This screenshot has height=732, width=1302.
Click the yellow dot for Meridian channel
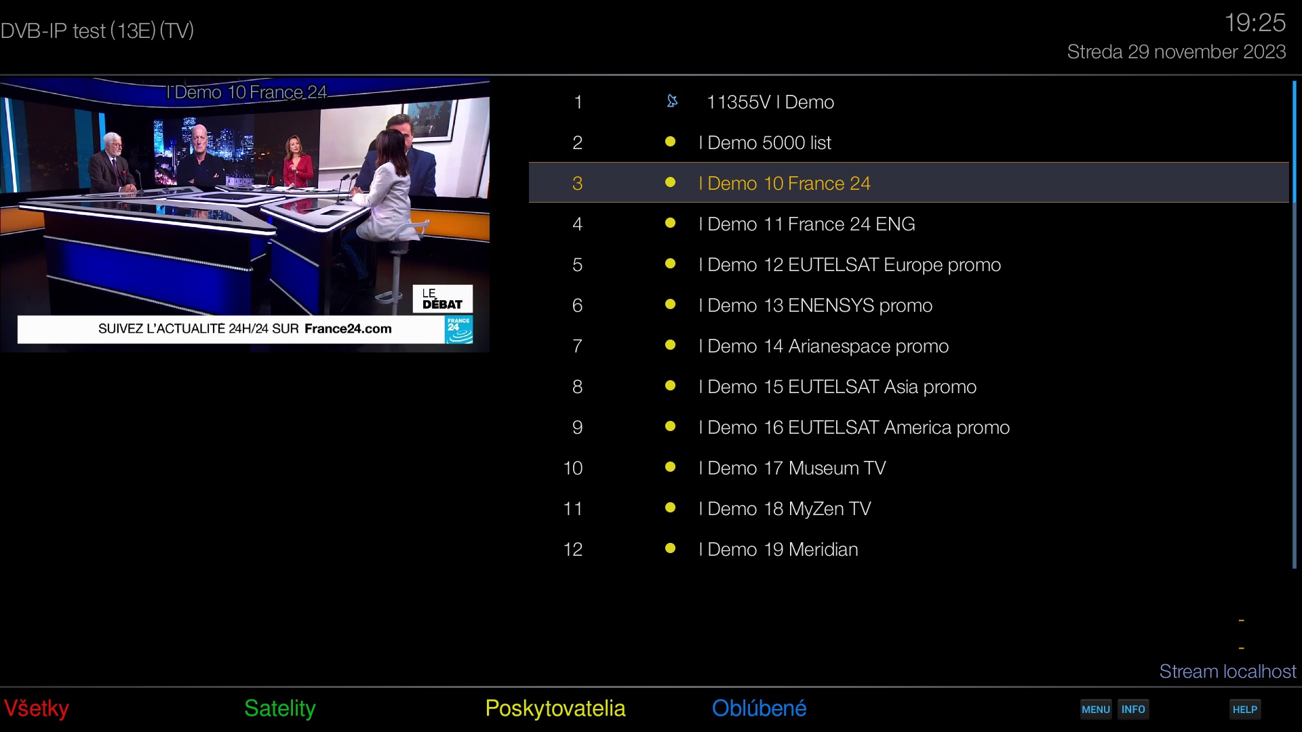670,548
